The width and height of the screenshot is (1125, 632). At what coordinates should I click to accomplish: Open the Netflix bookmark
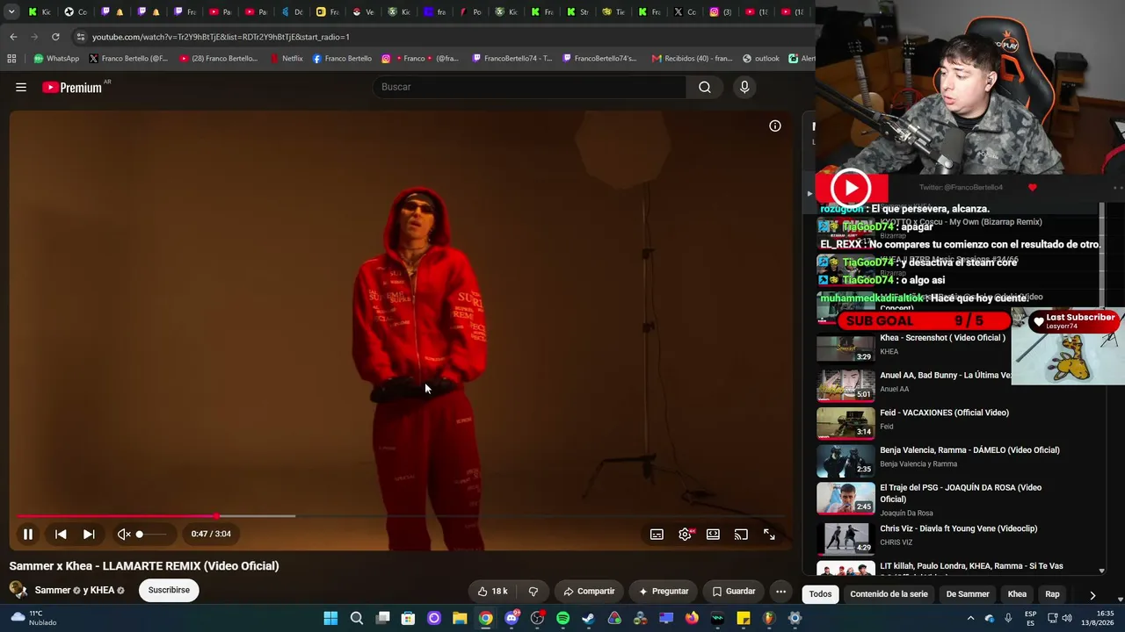coord(286,59)
